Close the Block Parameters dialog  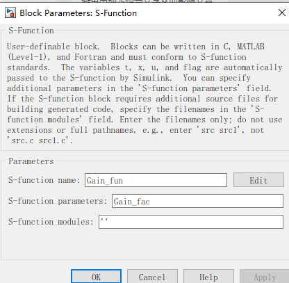(282, 13)
